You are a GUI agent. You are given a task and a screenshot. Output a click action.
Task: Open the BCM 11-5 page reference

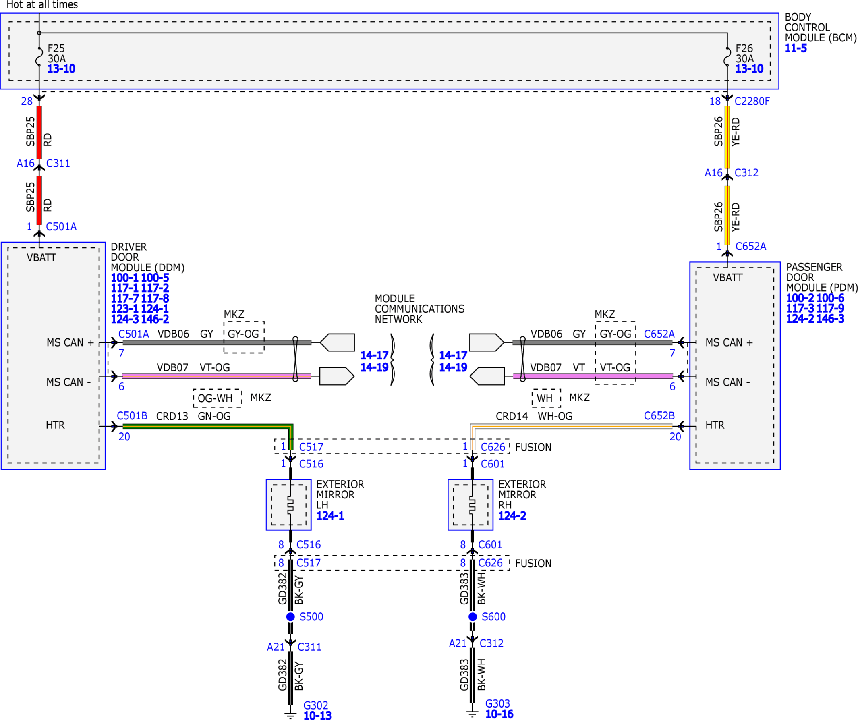click(796, 48)
